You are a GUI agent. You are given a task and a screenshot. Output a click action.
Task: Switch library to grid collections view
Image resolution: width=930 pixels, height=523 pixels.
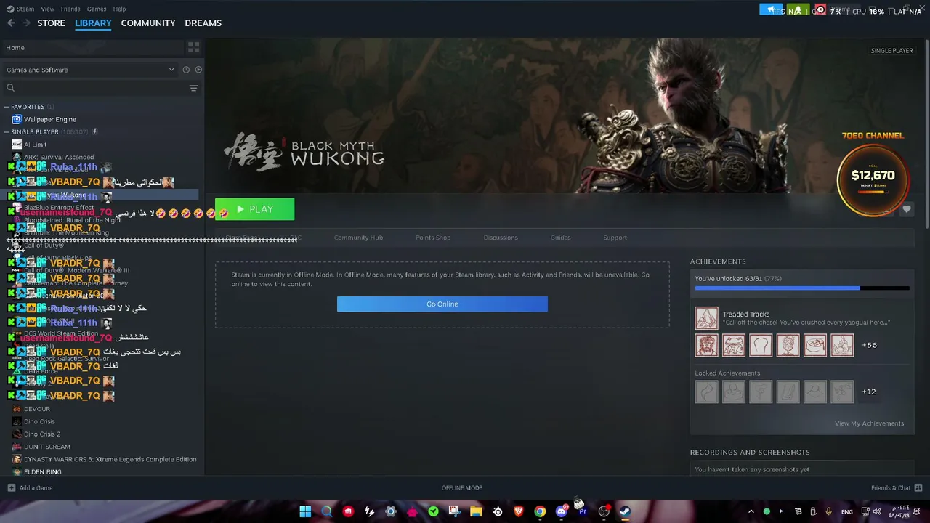pyautogui.click(x=193, y=47)
